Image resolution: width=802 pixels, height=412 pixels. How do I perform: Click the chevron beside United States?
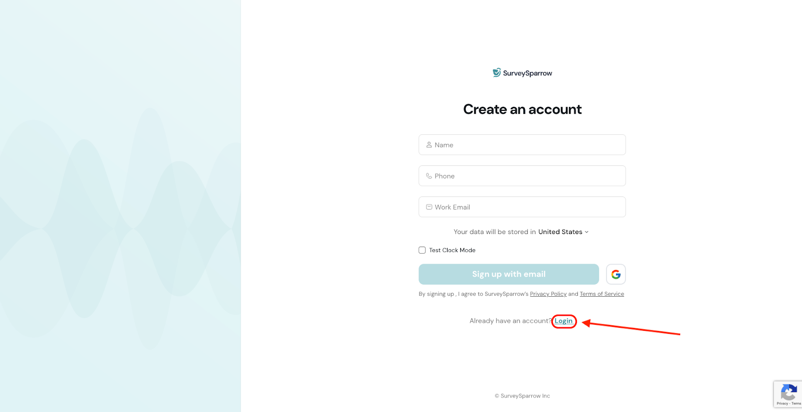(587, 232)
